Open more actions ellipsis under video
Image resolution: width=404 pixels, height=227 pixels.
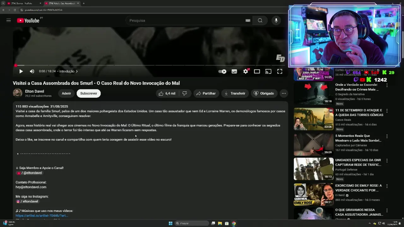[284, 93]
